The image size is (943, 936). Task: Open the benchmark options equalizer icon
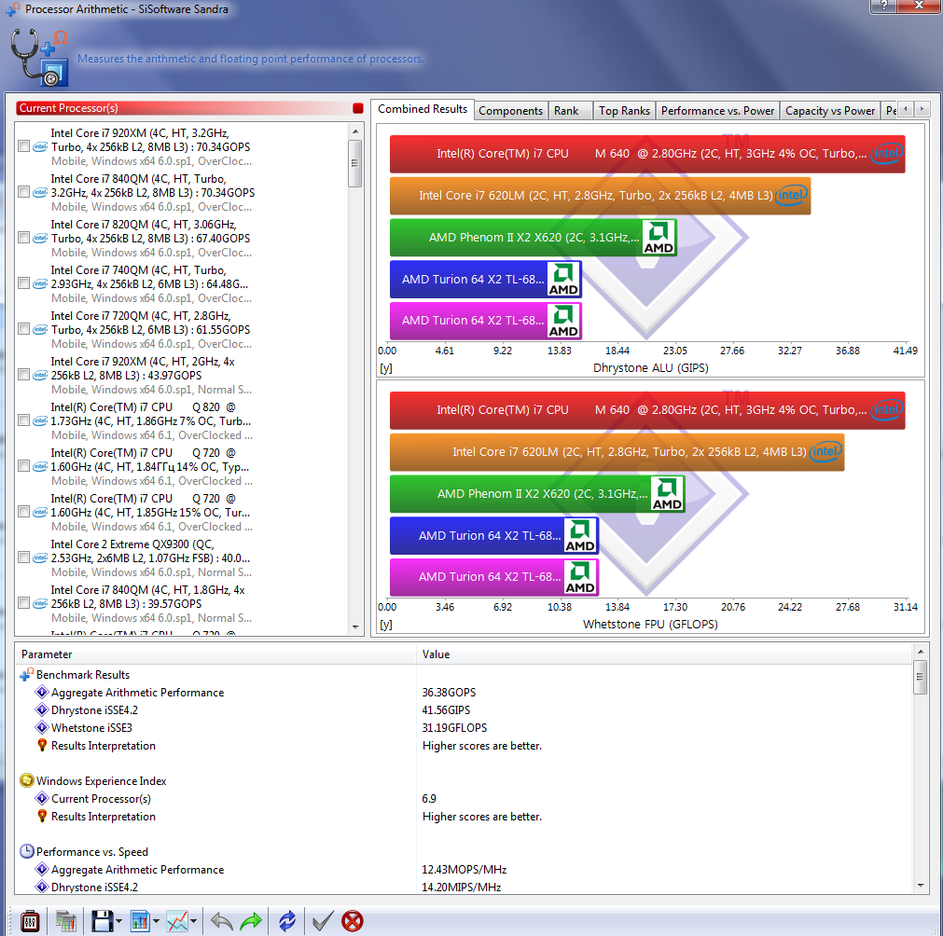(x=30, y=920)
